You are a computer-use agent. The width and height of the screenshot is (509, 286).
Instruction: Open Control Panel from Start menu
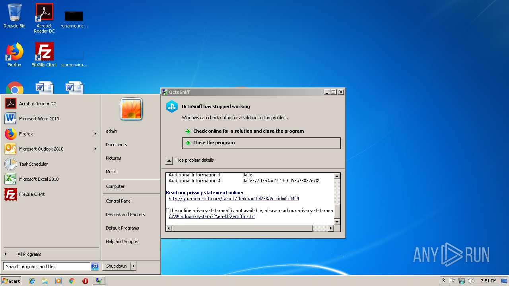tap(119, 201)
